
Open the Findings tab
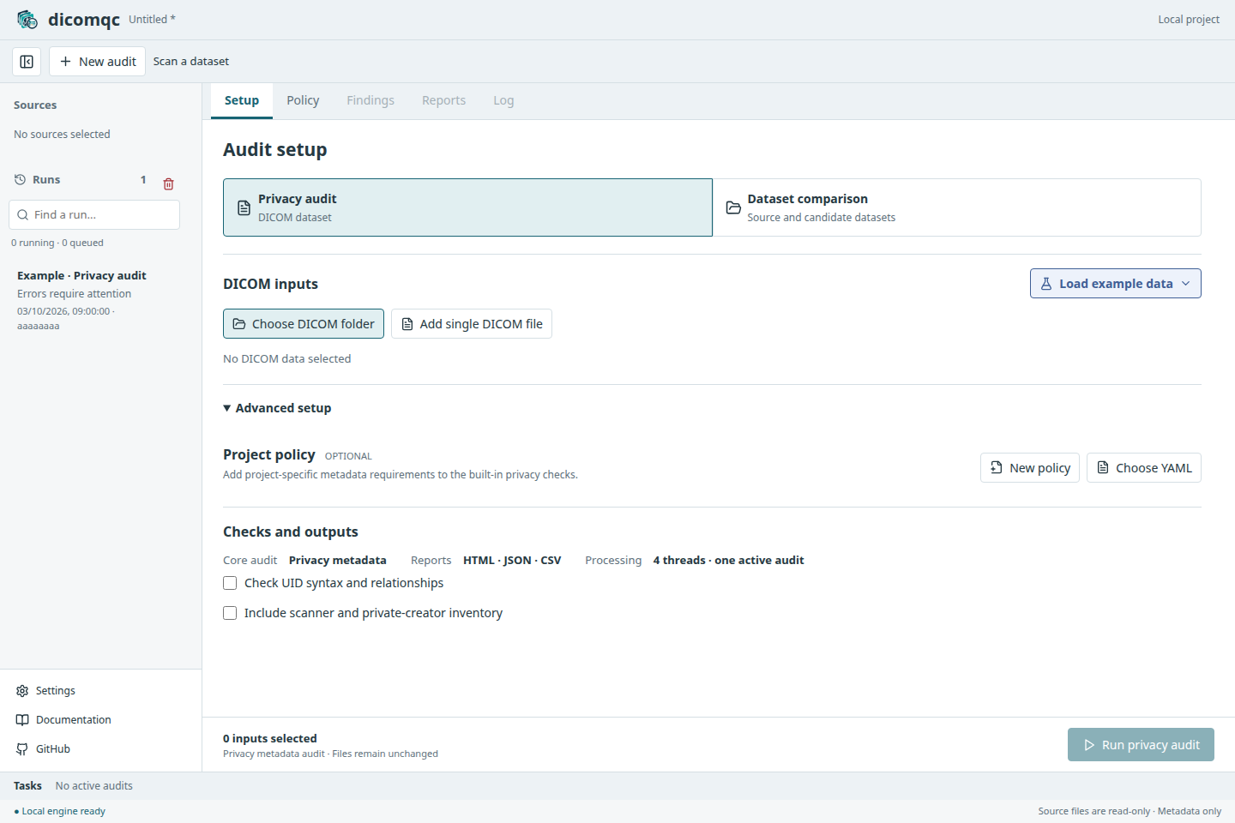click(x=370, y=101)
